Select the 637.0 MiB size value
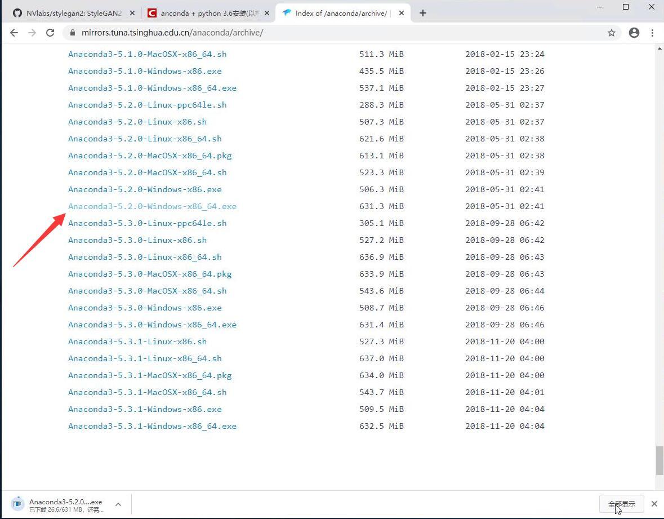664x519 pixels. [381, 358]
